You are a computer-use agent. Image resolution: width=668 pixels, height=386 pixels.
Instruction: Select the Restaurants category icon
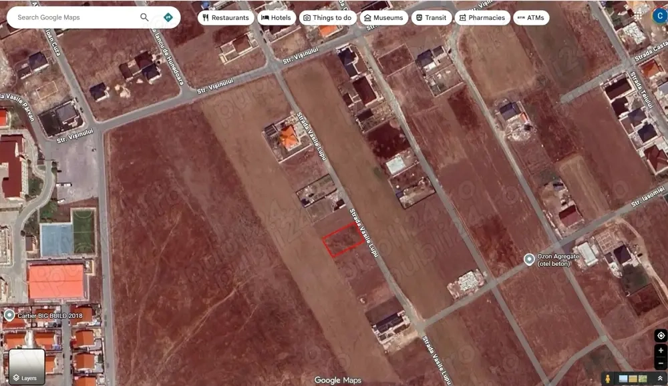pos(206,17)
